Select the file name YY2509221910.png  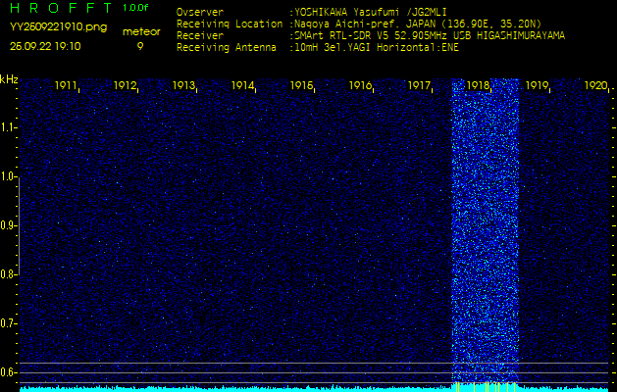[x=58, y=27]
